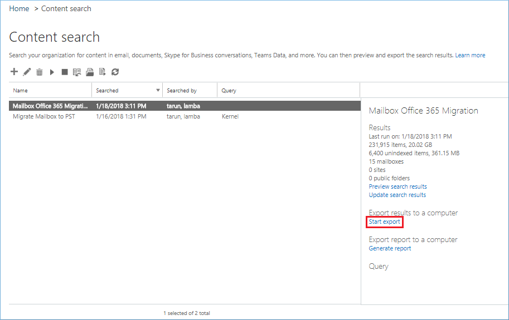Click the Export results to a computer heading
The image size is (509, 320).
pyautogui.click(x=413, y=213)
